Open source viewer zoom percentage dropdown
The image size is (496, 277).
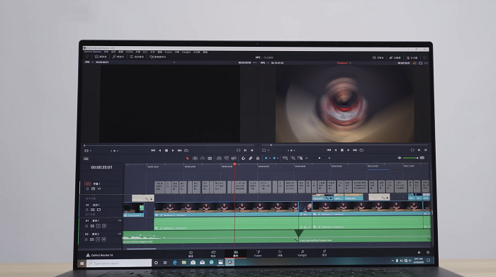(89, 62)
